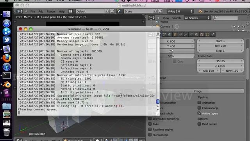Viewport: 250px width, 141px height.
Task: Launch the App Store from the Dock
Action: (7, 23)
